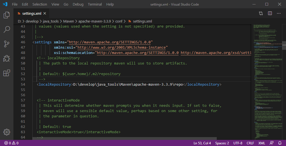Open the Selection menu
The image size is (286, 146).
click(40, 4)
